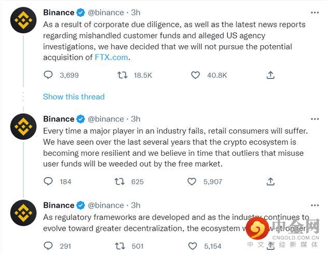
Task: Like the tweet with 40.8K likes
Action: click(195, 75)
